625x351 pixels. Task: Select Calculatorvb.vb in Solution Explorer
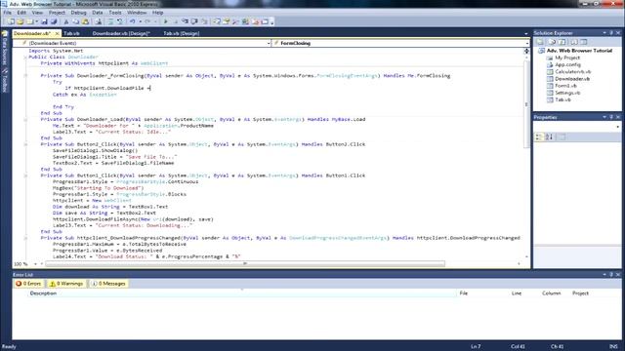coord(573,71)
